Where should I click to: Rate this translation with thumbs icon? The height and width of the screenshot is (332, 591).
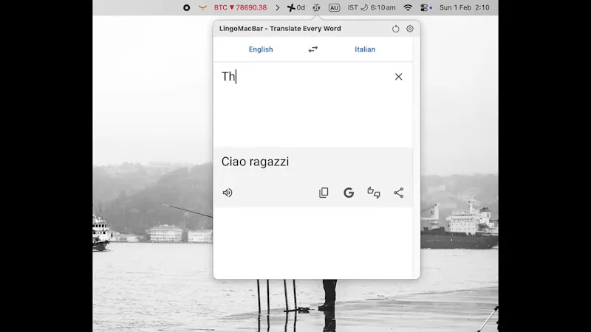374,193
